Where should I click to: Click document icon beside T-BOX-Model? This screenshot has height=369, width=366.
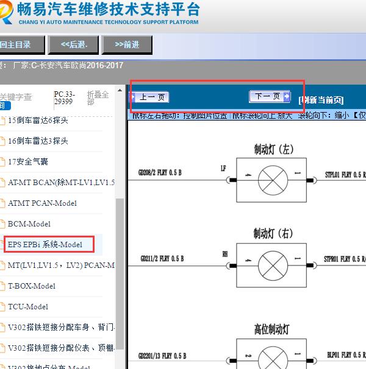pos(2,286)
